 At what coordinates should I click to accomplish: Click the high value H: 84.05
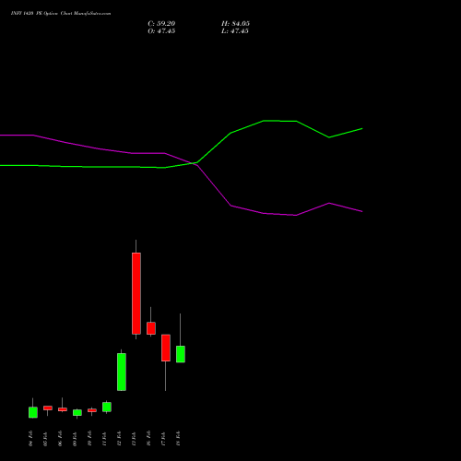pos(235,24)
